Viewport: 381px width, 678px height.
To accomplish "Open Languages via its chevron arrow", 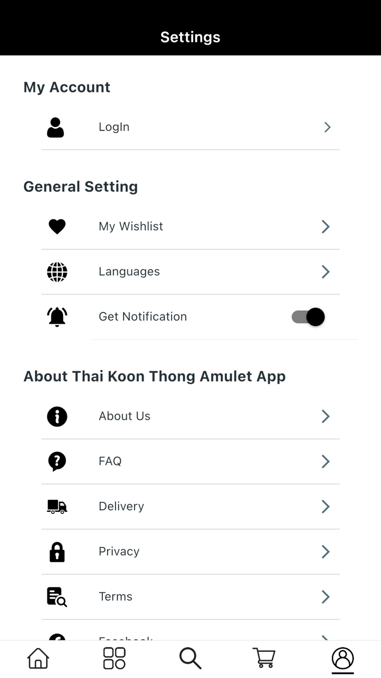I will click(325, 271).
